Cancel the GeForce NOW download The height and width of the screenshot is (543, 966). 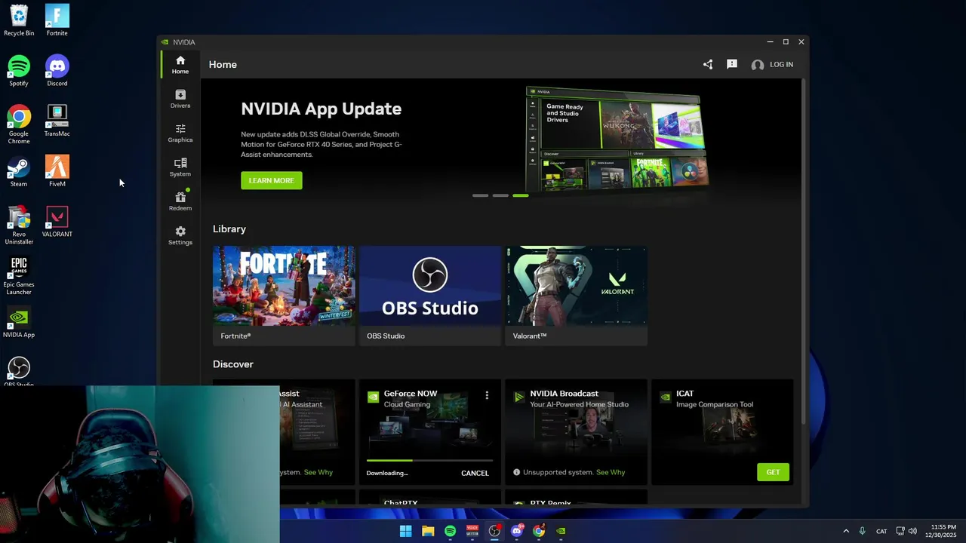click(x=475, y=473)
